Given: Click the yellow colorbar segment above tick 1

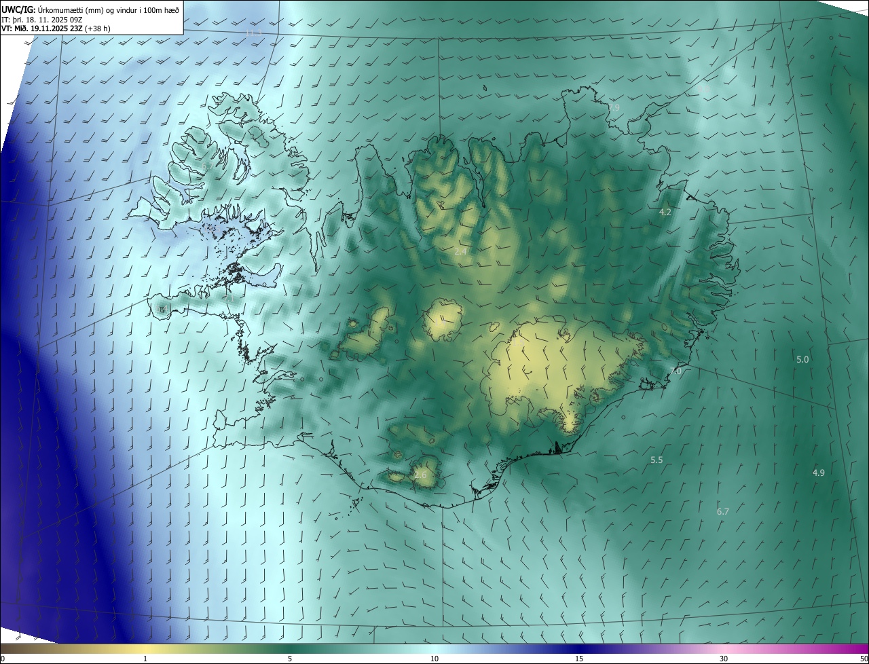Looking at the screenshot, I should tap(145, 648).
